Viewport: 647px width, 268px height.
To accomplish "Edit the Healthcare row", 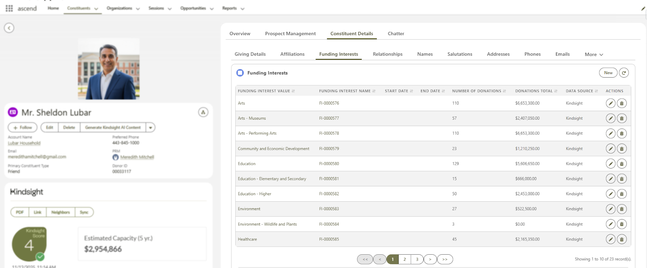I will (611, 239).
